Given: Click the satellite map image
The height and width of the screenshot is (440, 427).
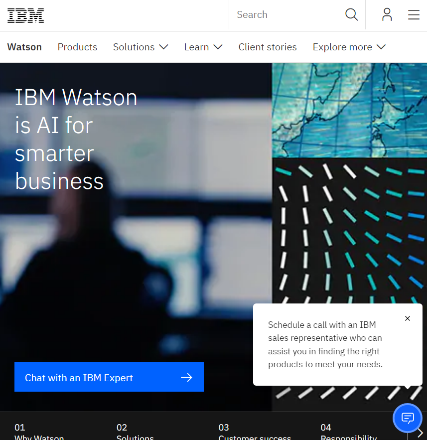Looking at the screenshot, I should pos(349,110).
